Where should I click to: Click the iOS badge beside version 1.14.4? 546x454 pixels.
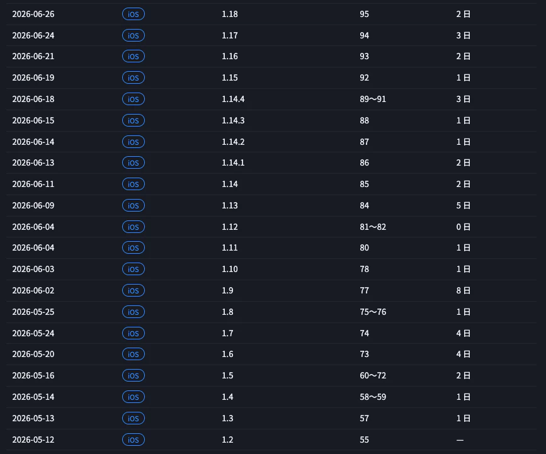click(134, 99)
